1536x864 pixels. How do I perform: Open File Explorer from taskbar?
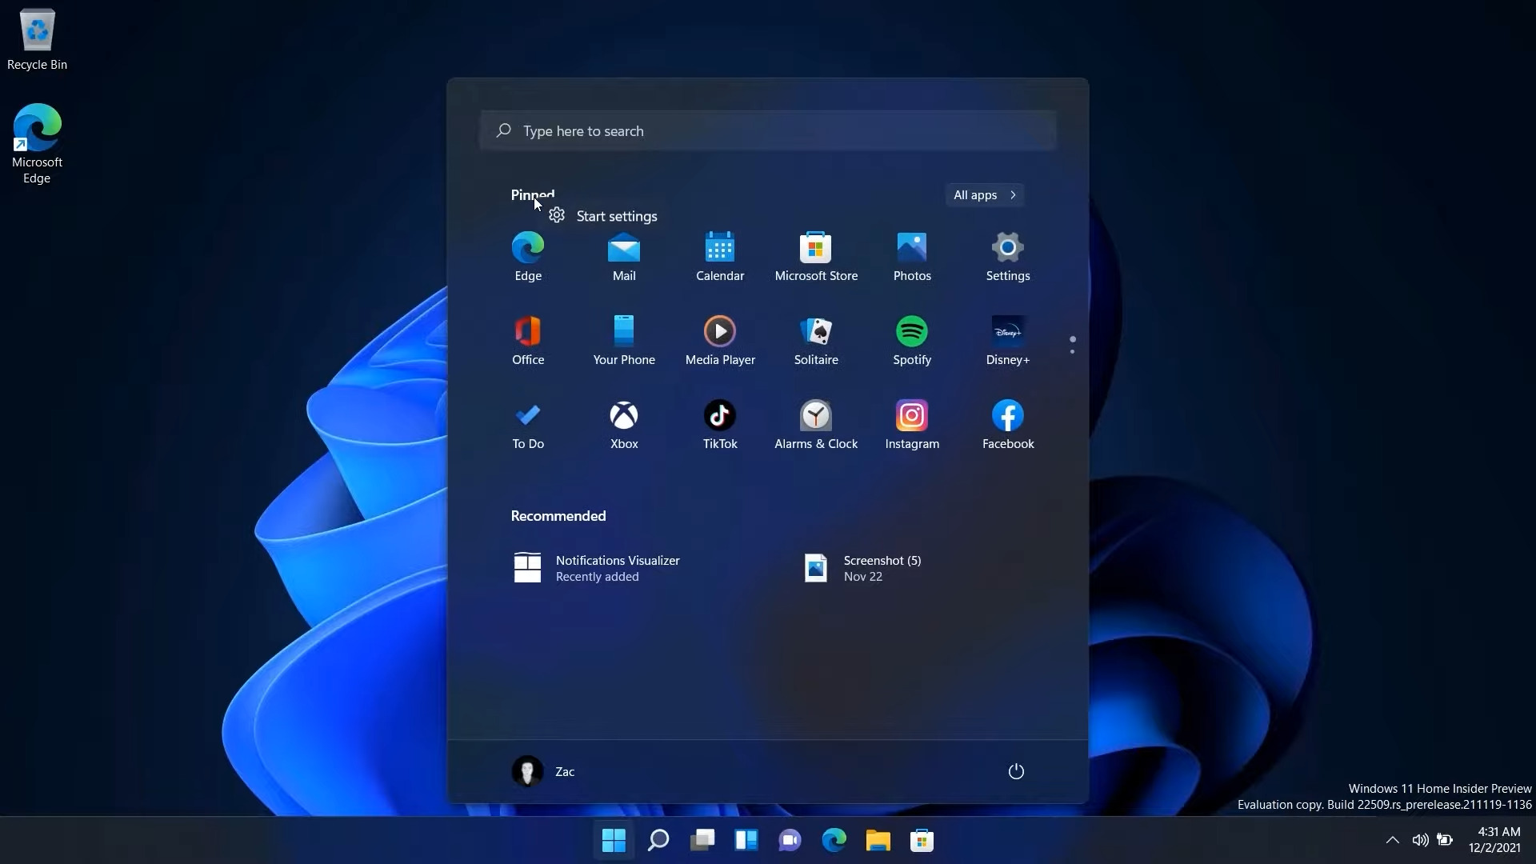pos(878,840)
